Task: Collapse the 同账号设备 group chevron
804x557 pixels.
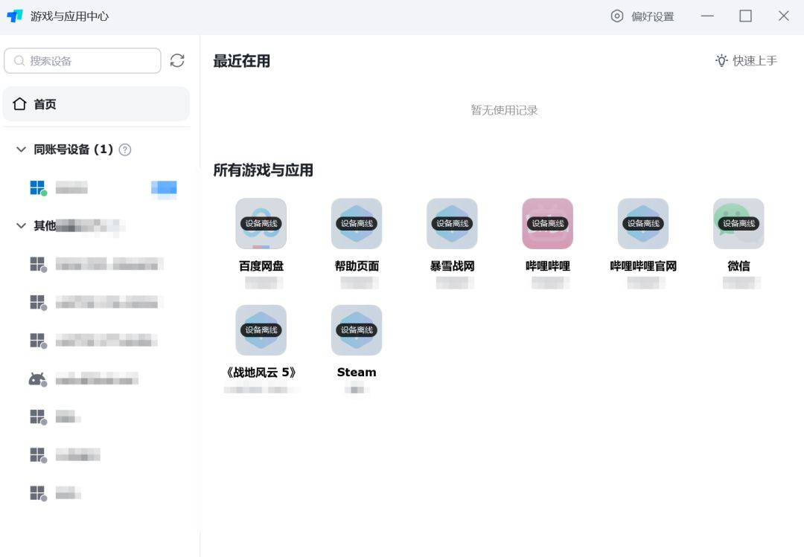Action: pyautogui.click(x=21, y=149)
